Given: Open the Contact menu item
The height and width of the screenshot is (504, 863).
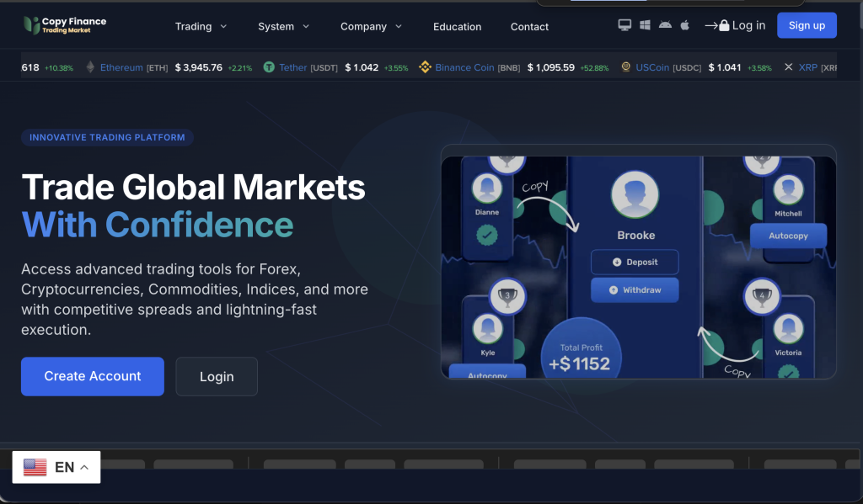Looking at the screenshot, I should pyautogui.click(x=529, y=27).
